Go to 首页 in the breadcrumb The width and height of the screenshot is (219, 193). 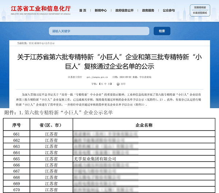tap(31, 43)
